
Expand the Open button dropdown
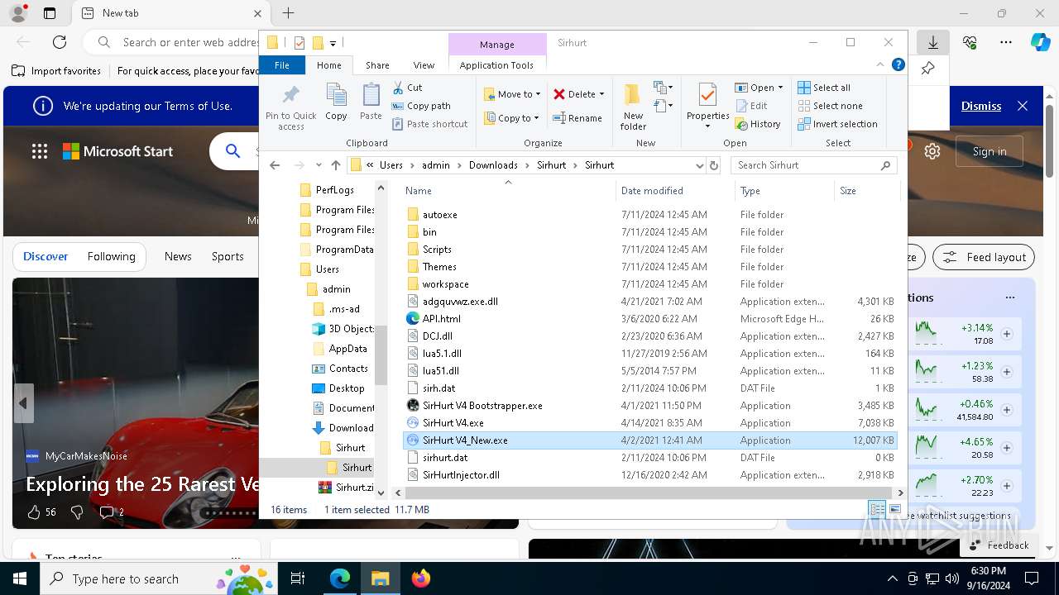[x=780, y=88]
